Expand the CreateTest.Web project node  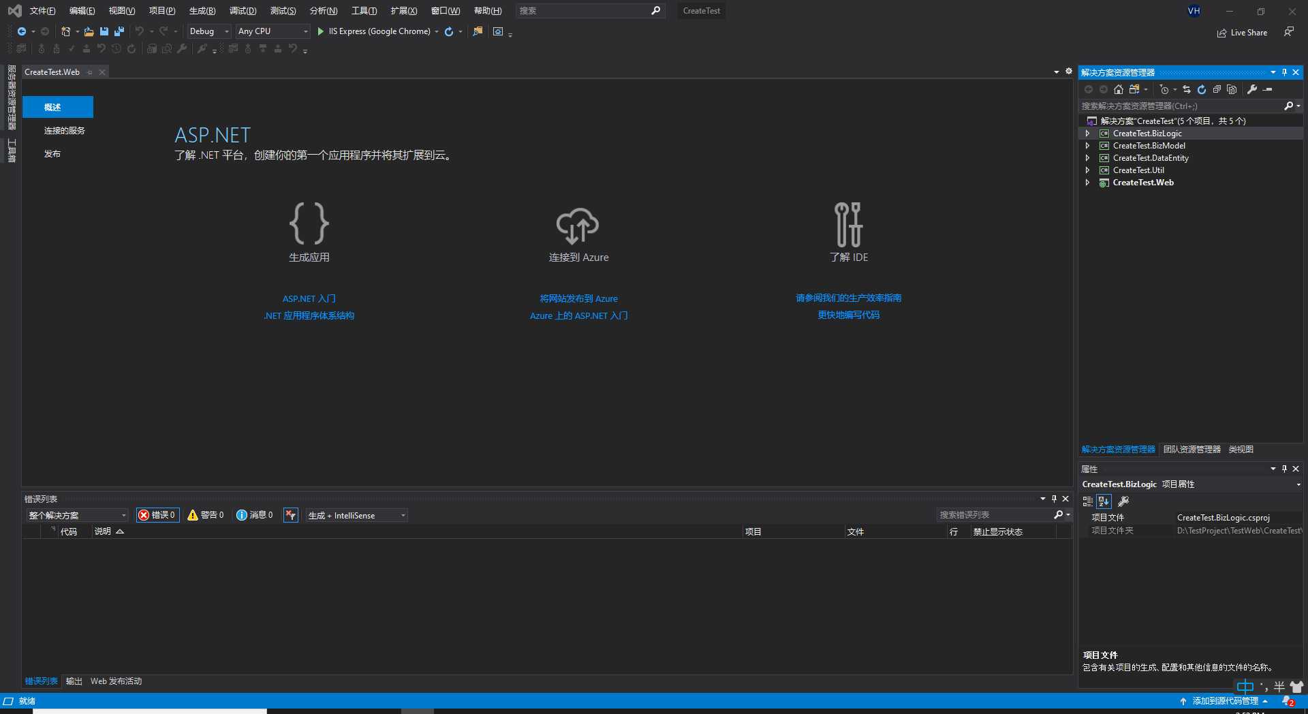(1087, 183)
